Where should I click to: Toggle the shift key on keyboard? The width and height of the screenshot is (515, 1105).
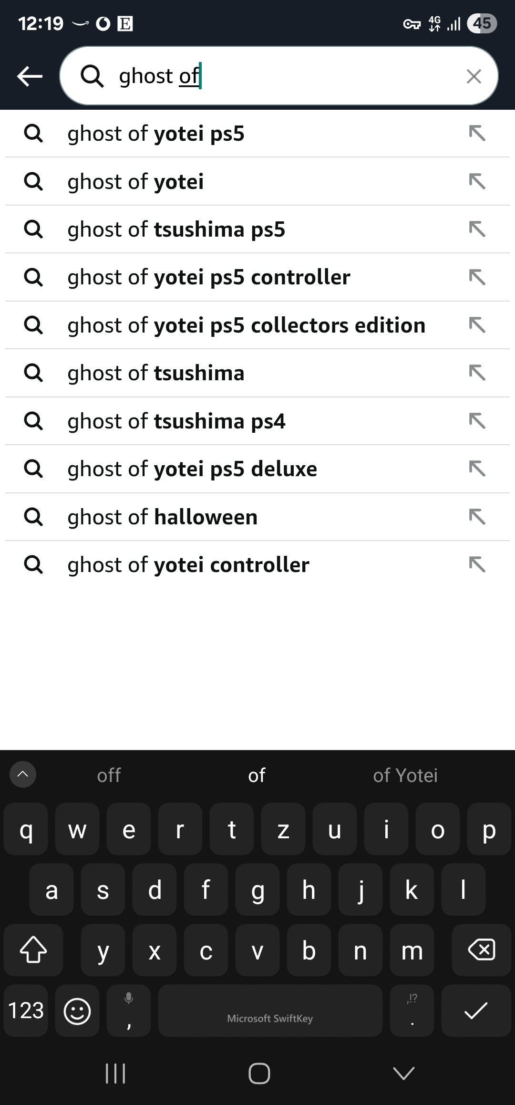click(x=33, y=950)
